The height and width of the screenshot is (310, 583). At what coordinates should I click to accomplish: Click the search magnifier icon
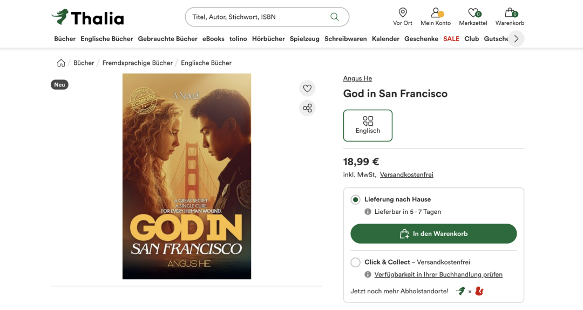(x=335, y=17)
